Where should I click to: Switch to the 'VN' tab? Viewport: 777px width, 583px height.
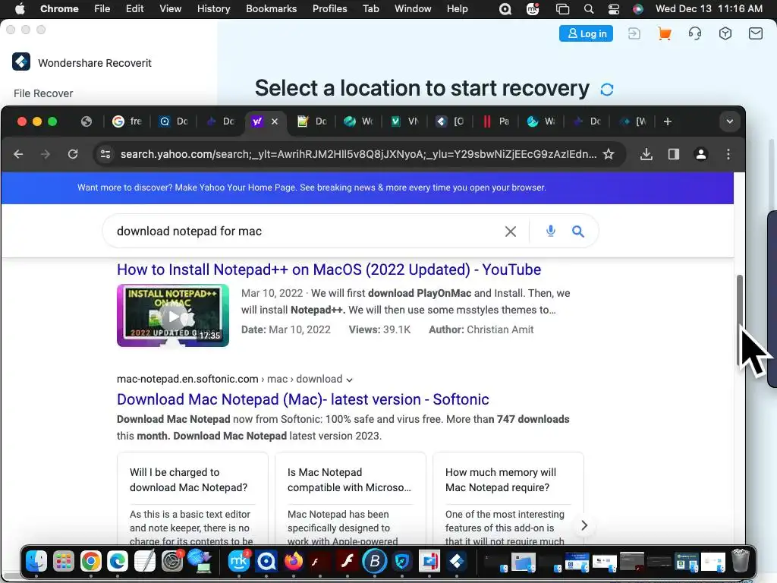click(x=404, y=121)
